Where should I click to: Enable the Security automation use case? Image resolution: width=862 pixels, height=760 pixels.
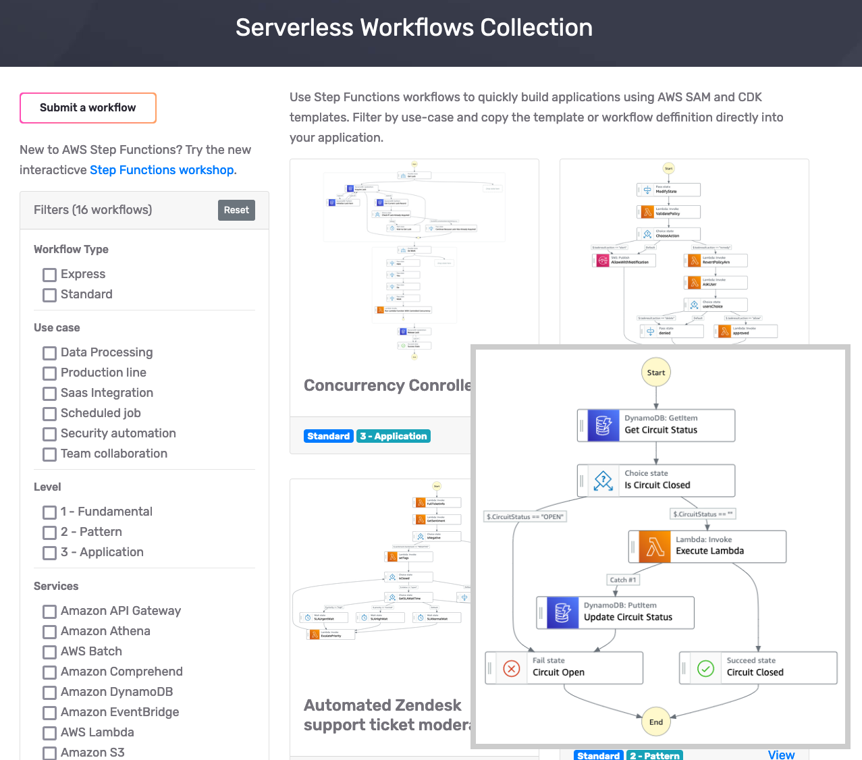pyautogui.click(x=49, y=434)
